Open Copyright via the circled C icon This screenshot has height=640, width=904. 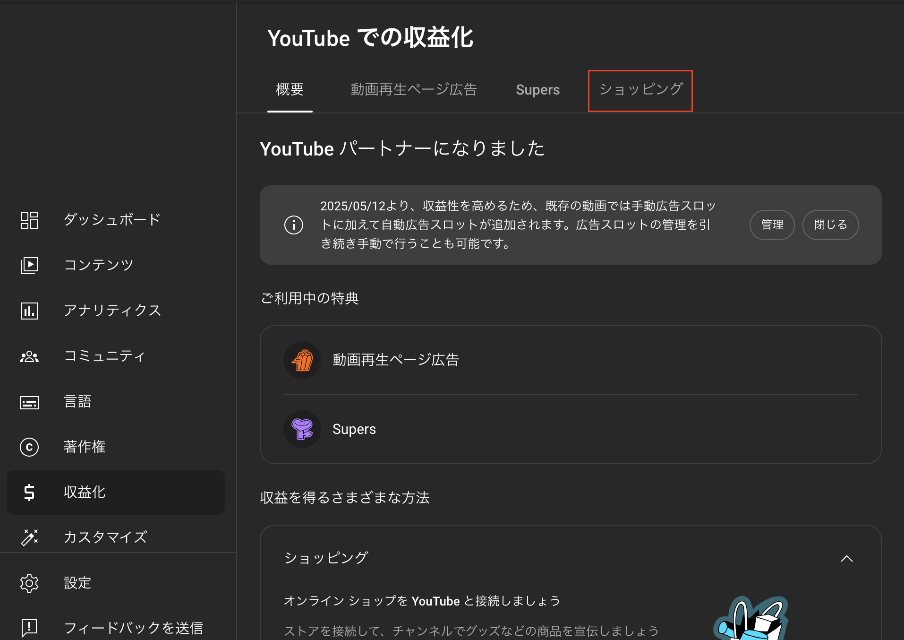(29, 447)
